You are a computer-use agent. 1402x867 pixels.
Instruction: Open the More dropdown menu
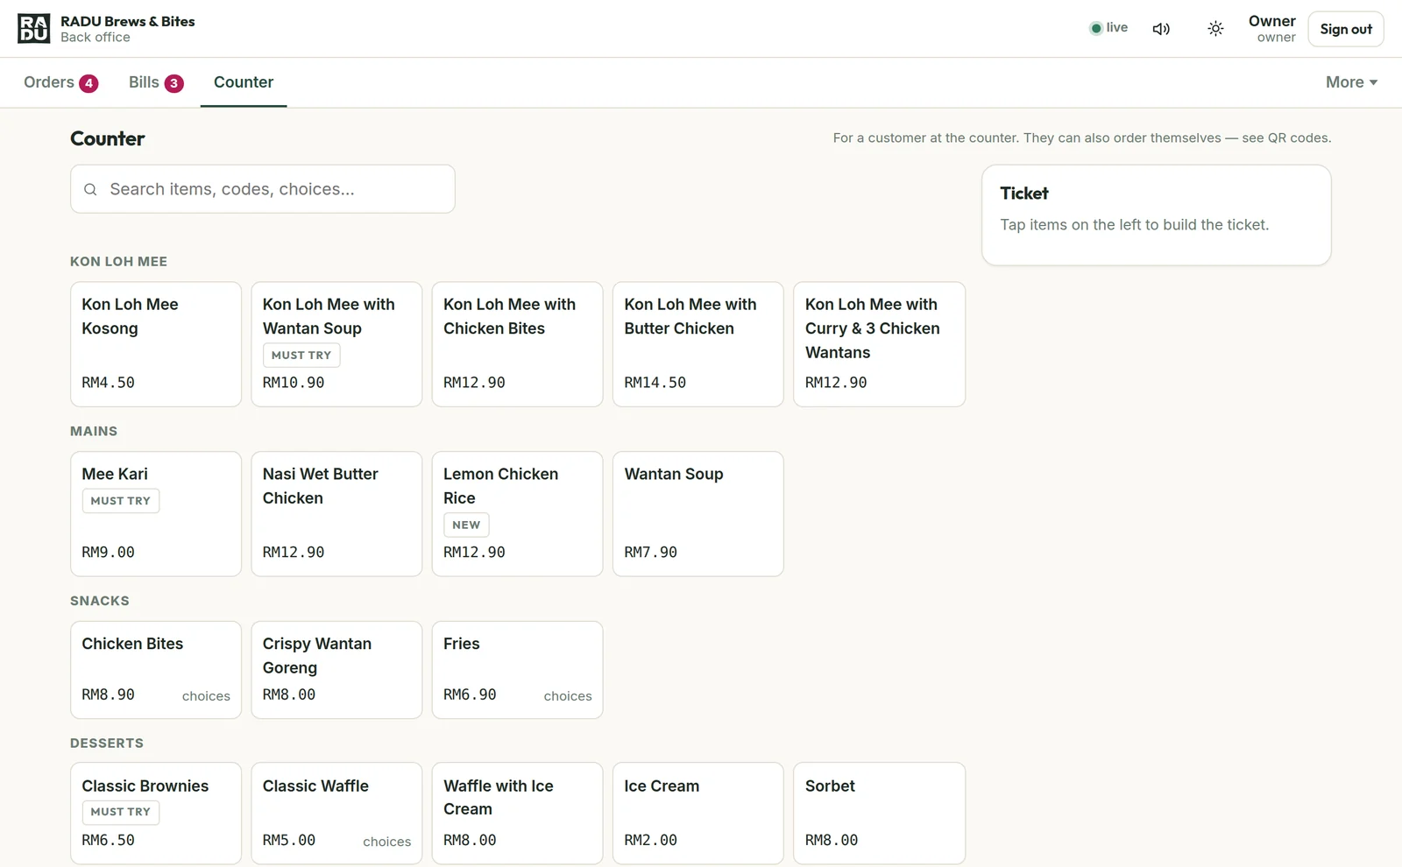tap(1351, 82)
